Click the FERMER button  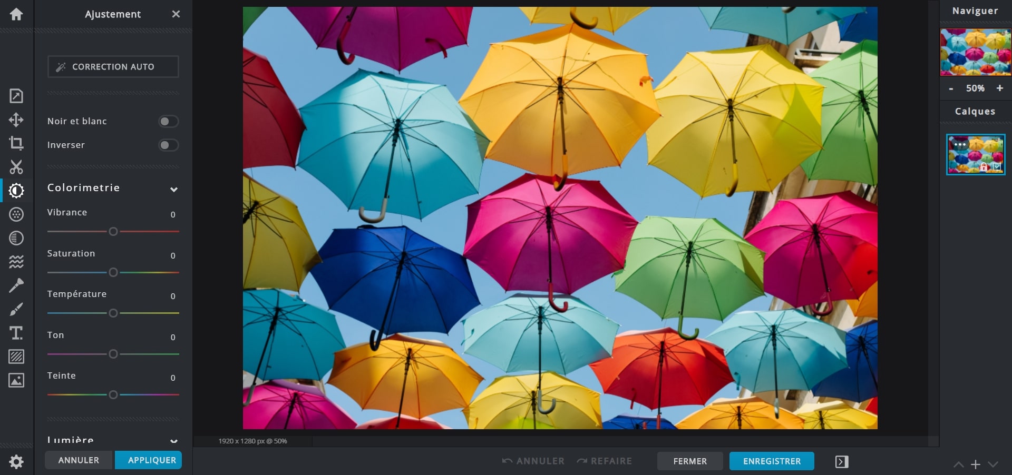point(690,461)
